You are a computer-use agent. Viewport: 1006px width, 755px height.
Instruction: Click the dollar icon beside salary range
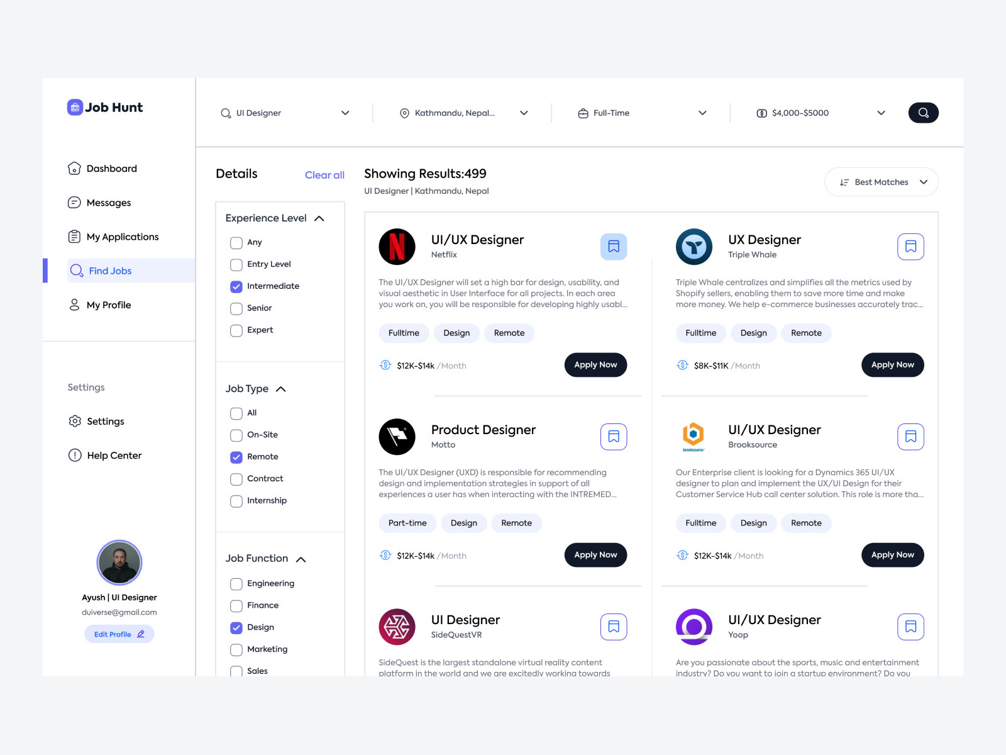click(761, 113)
